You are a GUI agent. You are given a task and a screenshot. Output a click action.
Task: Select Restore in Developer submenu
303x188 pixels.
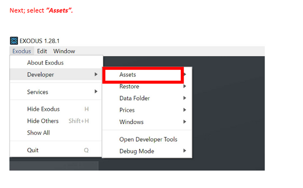(x=147, y=86)
